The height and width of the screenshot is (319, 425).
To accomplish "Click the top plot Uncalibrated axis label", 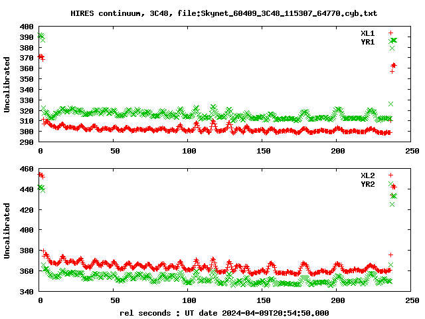I will click(x=7, y=84).
